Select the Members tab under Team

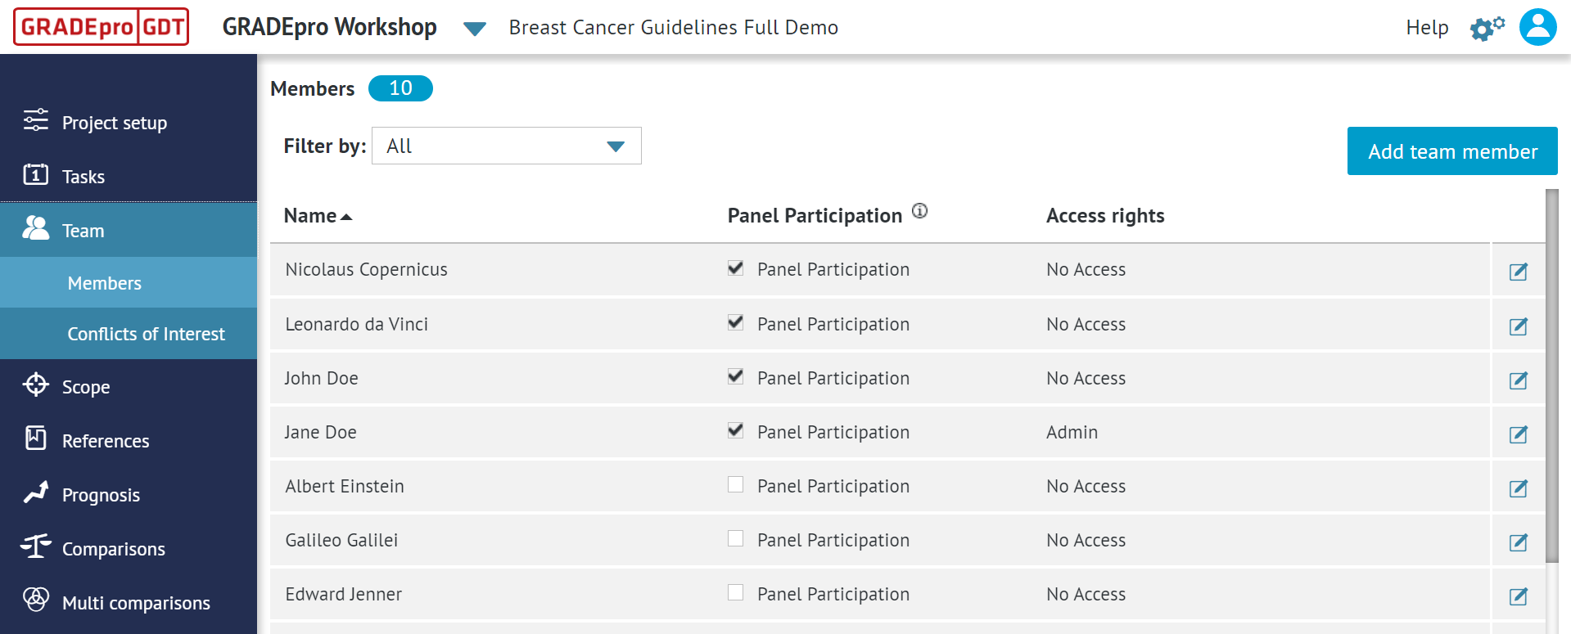point(104,282)
